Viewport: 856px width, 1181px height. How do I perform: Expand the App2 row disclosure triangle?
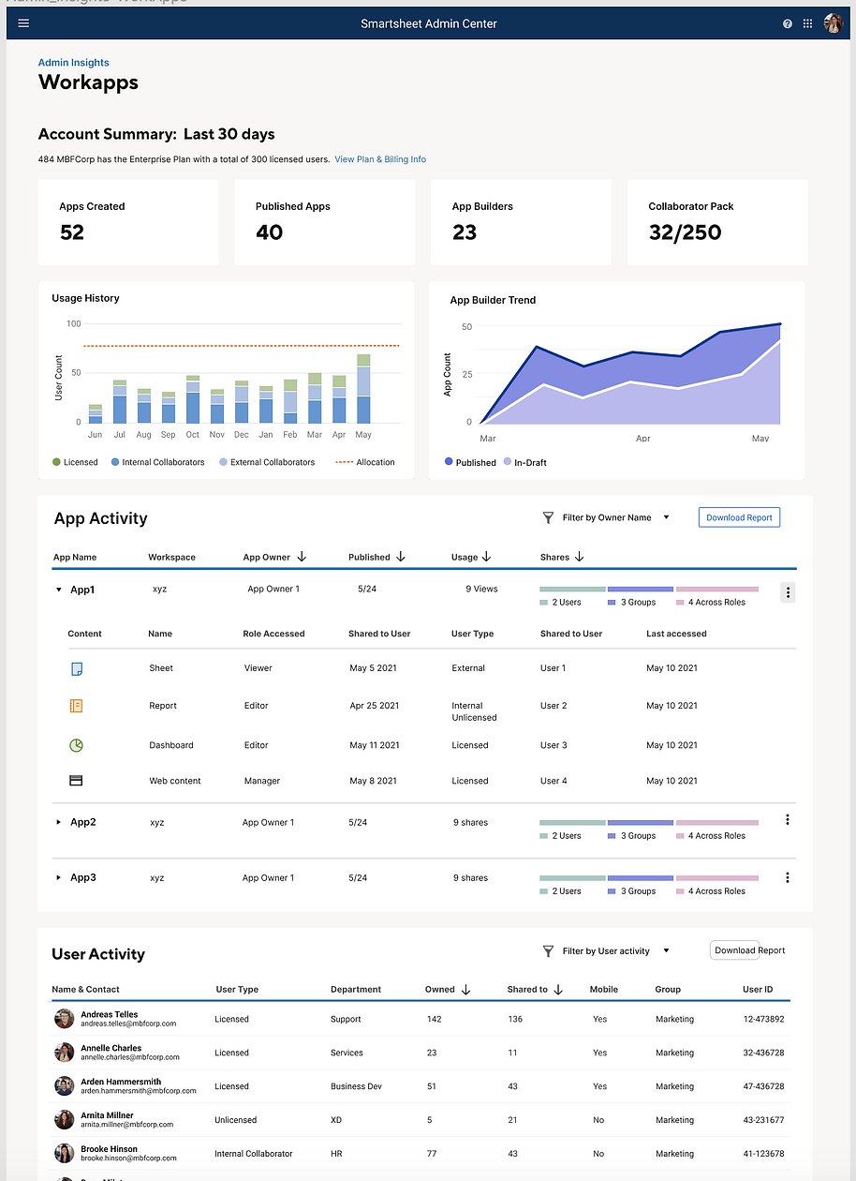coord(59,822)
